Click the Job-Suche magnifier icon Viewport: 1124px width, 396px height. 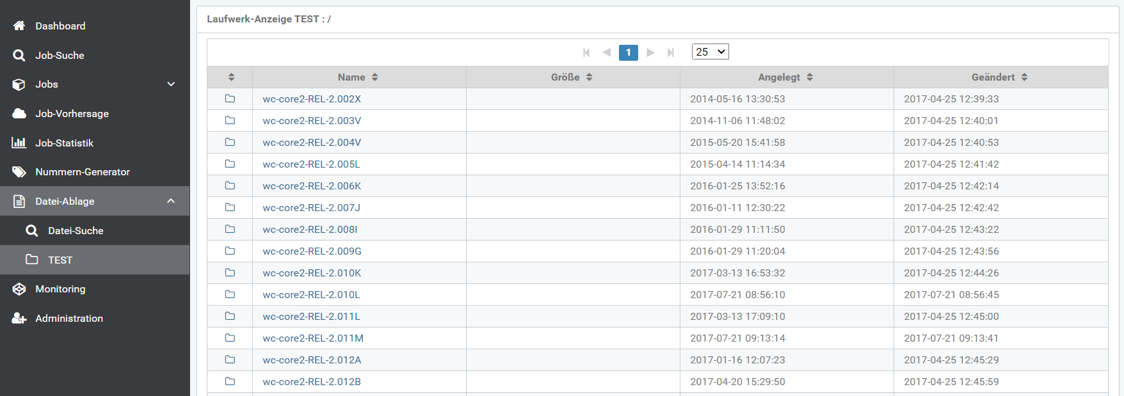tap(19, 56)
